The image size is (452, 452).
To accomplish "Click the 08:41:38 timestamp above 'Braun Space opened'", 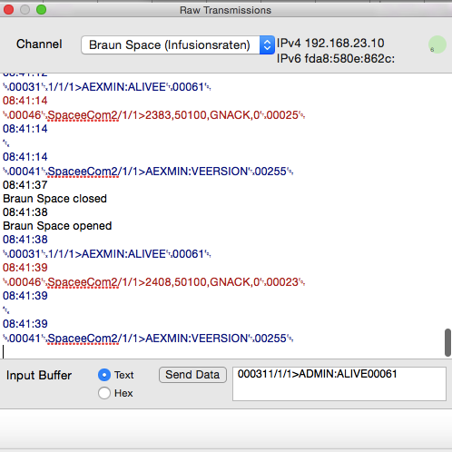I will 25,212.
